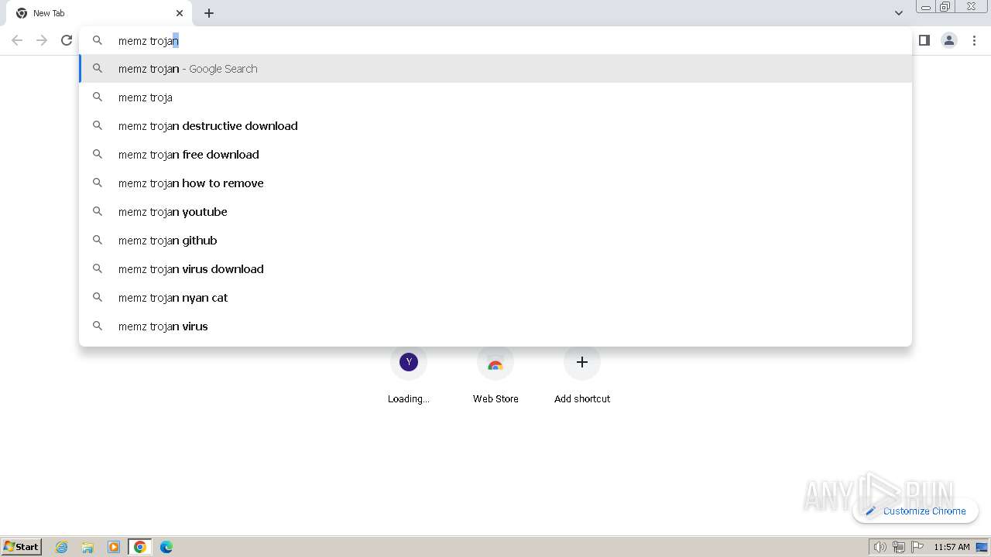Select 'memz trojan - Google Search' suggestion
This screenshot has height=557, width=991.
495,69
